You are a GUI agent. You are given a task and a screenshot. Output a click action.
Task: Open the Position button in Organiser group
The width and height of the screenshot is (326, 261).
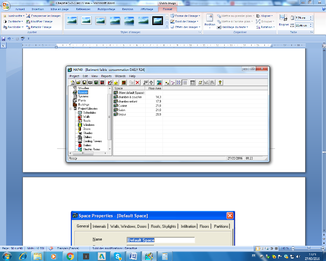pos(209,21)
